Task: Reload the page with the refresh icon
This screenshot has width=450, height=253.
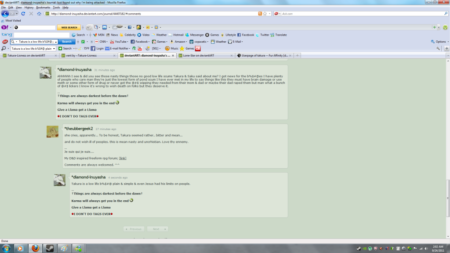Action: pyautogui.click(x=23, y=14)
